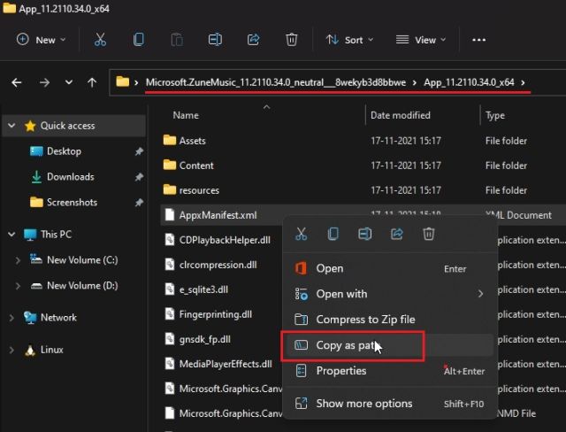Sort by the Name column header
This screenshot has width=566, height=432.
click(186, 115)
